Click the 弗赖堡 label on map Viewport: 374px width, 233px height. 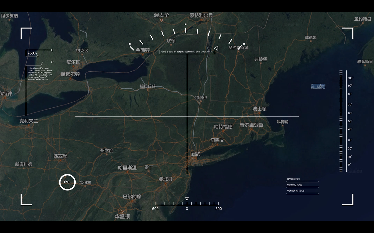[261, 59]
